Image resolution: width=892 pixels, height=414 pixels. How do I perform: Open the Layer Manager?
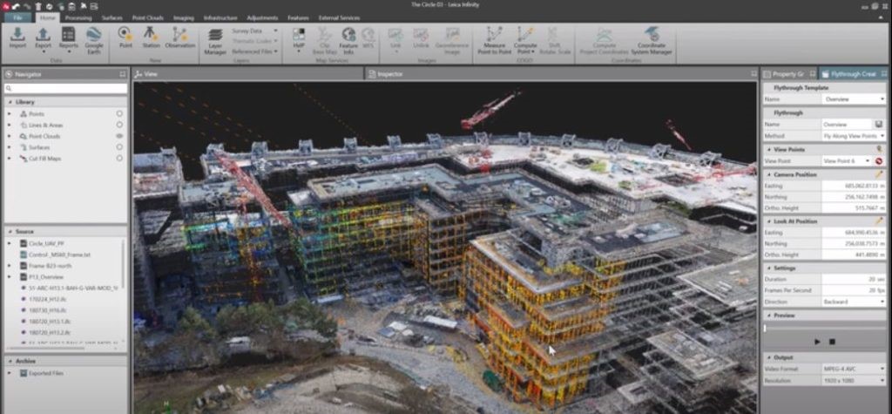point(214,40)
